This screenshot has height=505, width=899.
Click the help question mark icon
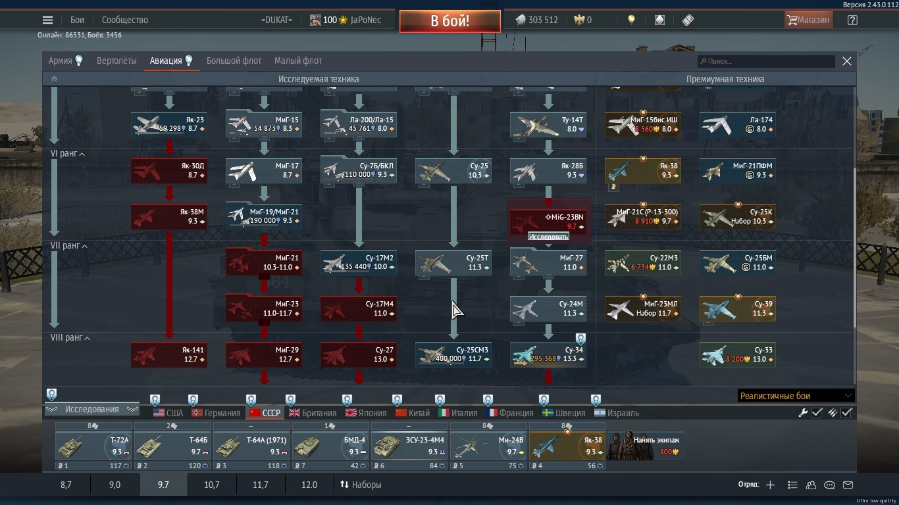coord(852,20)
